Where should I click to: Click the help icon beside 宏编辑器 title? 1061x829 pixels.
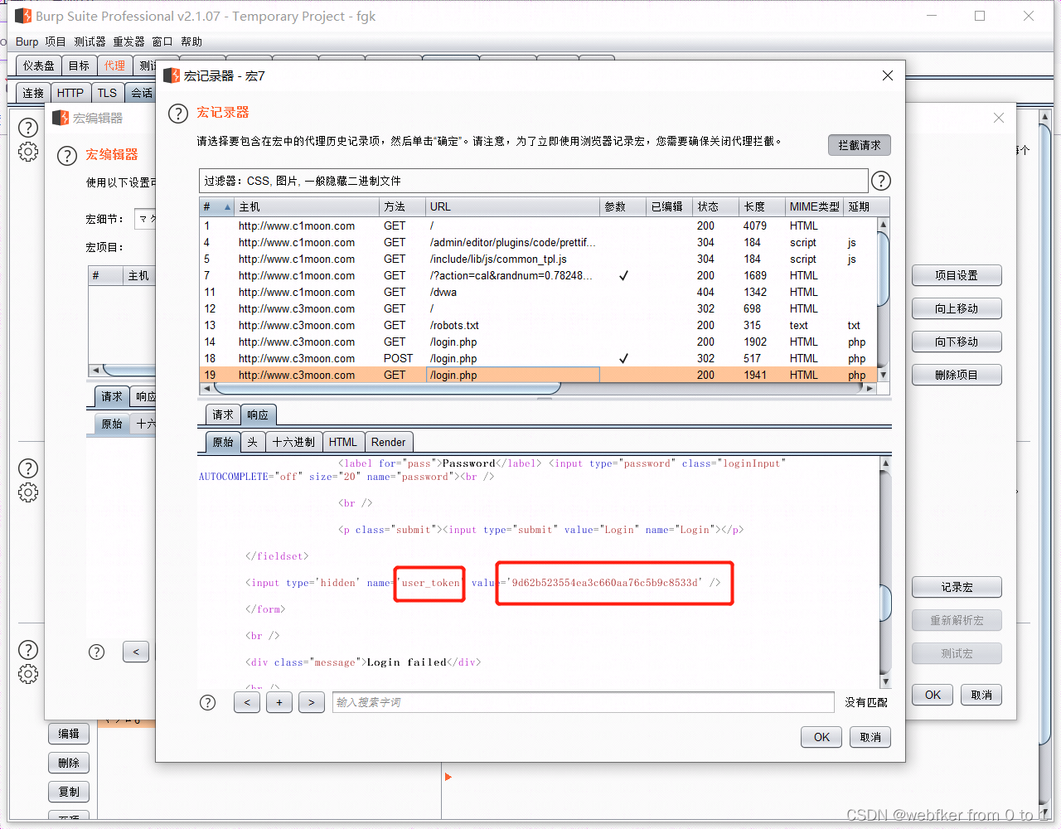point(67,156)
